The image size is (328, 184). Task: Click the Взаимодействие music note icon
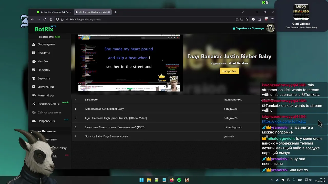tap(34, 104)
